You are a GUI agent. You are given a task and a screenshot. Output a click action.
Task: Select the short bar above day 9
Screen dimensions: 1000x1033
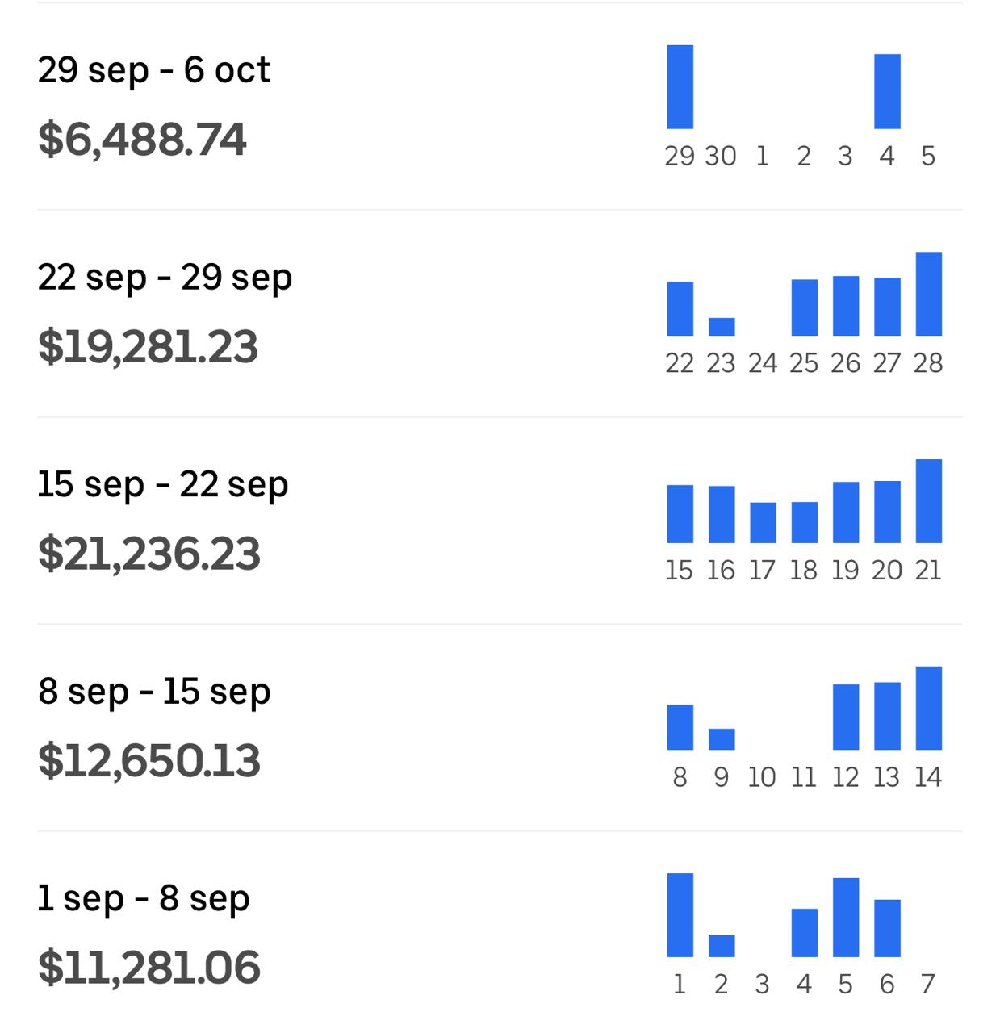click(722, 739)
